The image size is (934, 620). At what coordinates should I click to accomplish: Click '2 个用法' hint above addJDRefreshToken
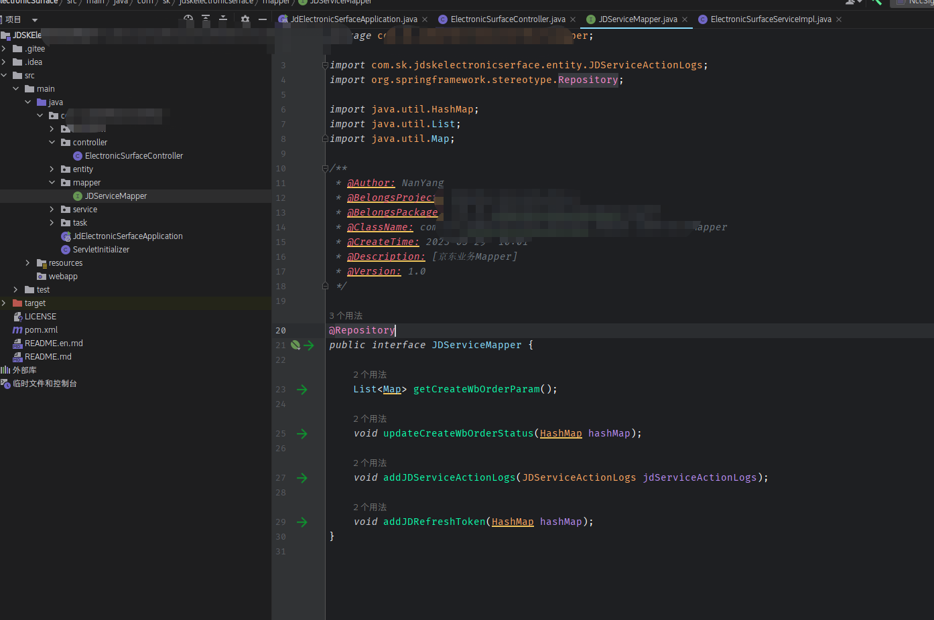point(370,508)
